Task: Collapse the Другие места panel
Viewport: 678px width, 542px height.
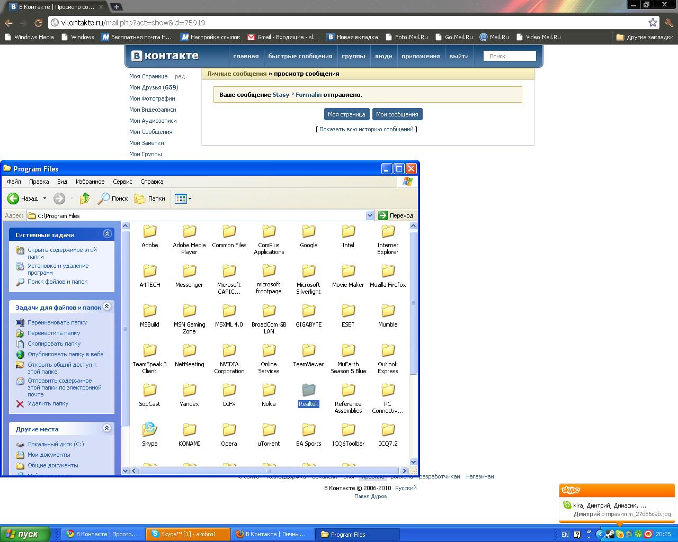Action: point(107,428)
